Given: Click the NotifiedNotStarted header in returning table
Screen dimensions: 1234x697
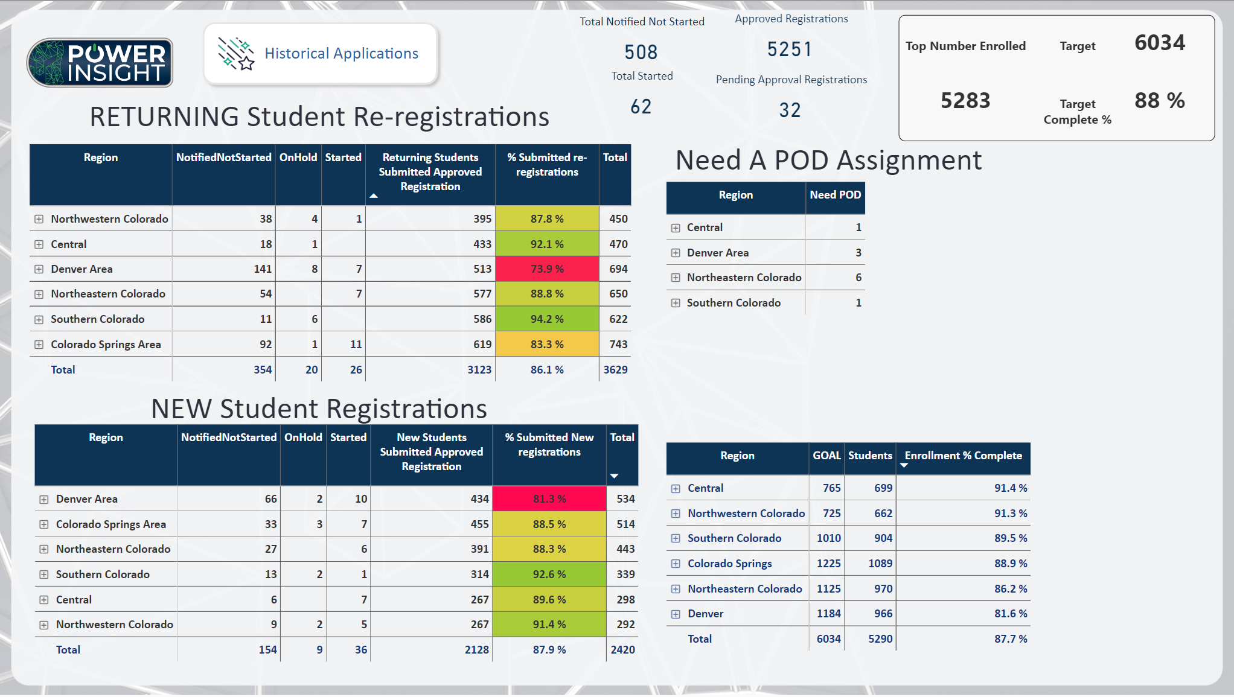Looking at the screenshot, I should [224, 158].
